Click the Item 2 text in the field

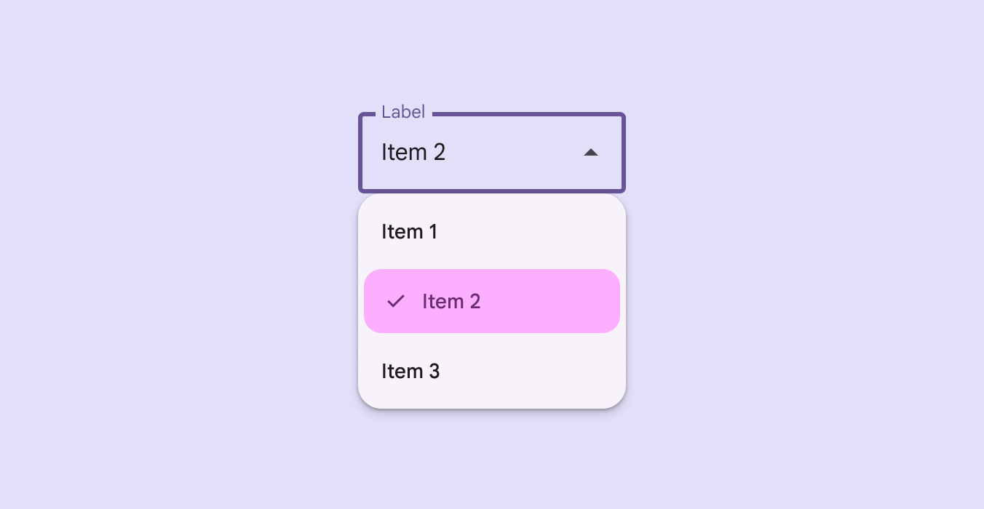click(413, 152)
